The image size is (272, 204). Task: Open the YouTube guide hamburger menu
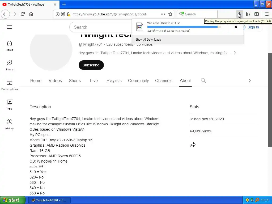click(x=10, y=27)
